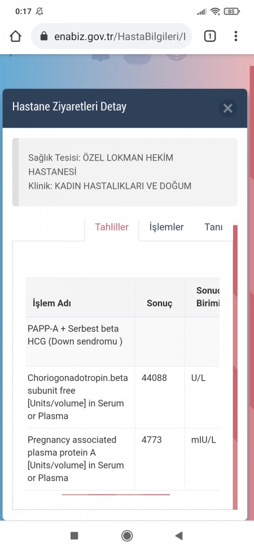Screen dimensions: 254x551
Task: Tap the Android back triangle button
Action: pos(179,536)
